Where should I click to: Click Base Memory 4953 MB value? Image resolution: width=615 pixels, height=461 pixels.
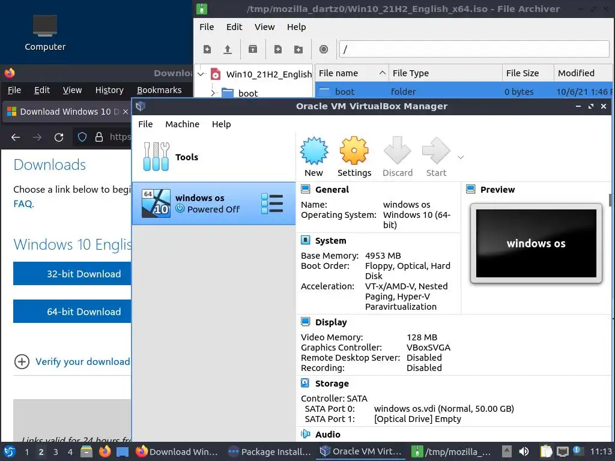383,256
